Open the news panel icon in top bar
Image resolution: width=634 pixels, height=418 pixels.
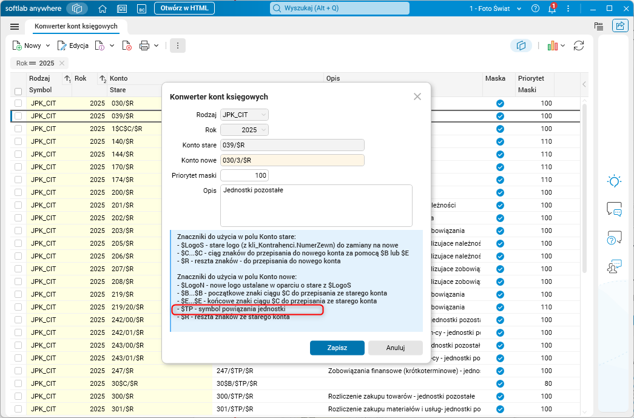coord(122,8)
